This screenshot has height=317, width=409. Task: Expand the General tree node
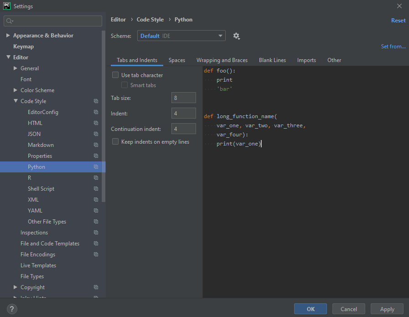point(16,68)
